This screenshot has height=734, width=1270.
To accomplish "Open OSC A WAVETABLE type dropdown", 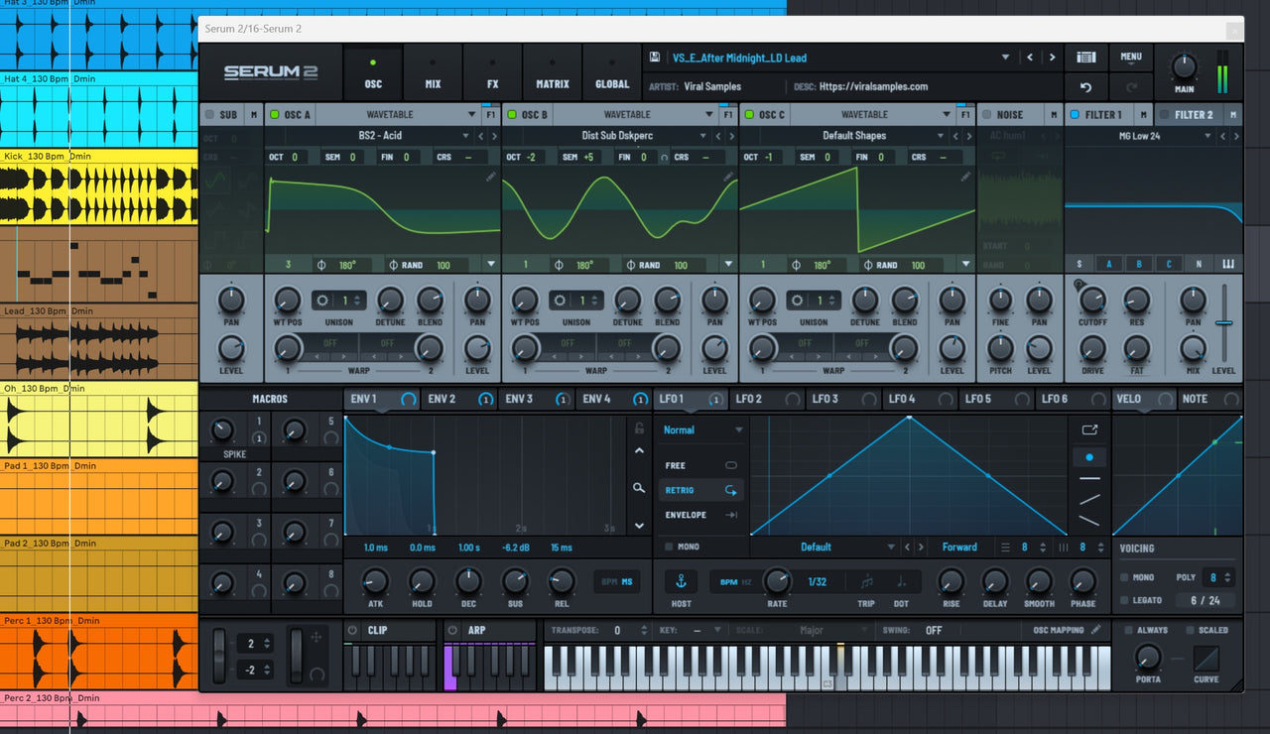I will click(x=473, y=115).
